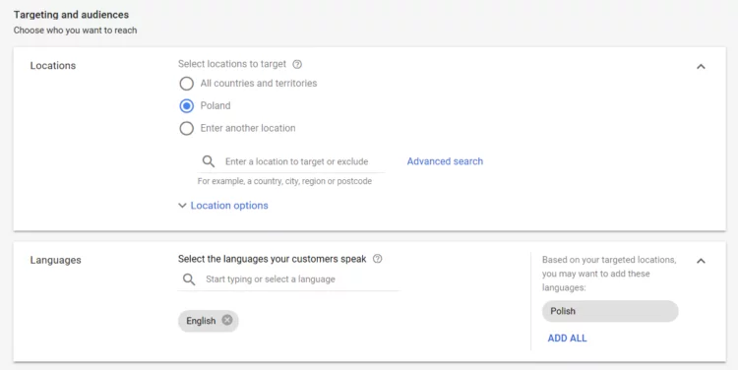This screenshot has width=738, height=370.
Task: Select the Poland radio button
Action: [x=186, y=106]
